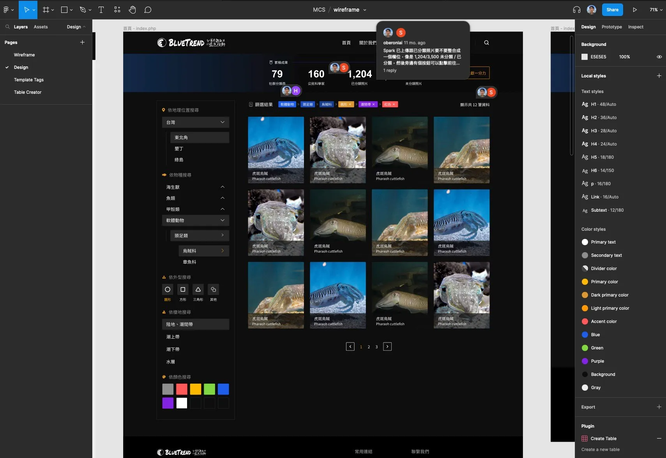Expand the 頭足類 submenu chevron
Image resolution: width=666 pixels, height=458 pixels.
(x=222, y=235)
